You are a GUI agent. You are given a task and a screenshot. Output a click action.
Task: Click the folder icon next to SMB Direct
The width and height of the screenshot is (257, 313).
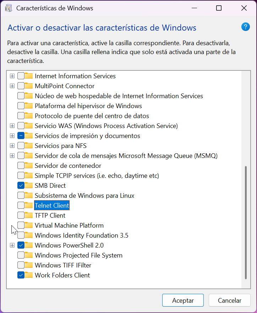pos(29,186)
